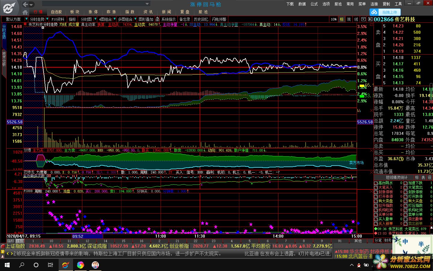Click the 标 toggle in chart toolbar
The height and width of the screenshot is (271, 433).
click(x=342, y=19)
